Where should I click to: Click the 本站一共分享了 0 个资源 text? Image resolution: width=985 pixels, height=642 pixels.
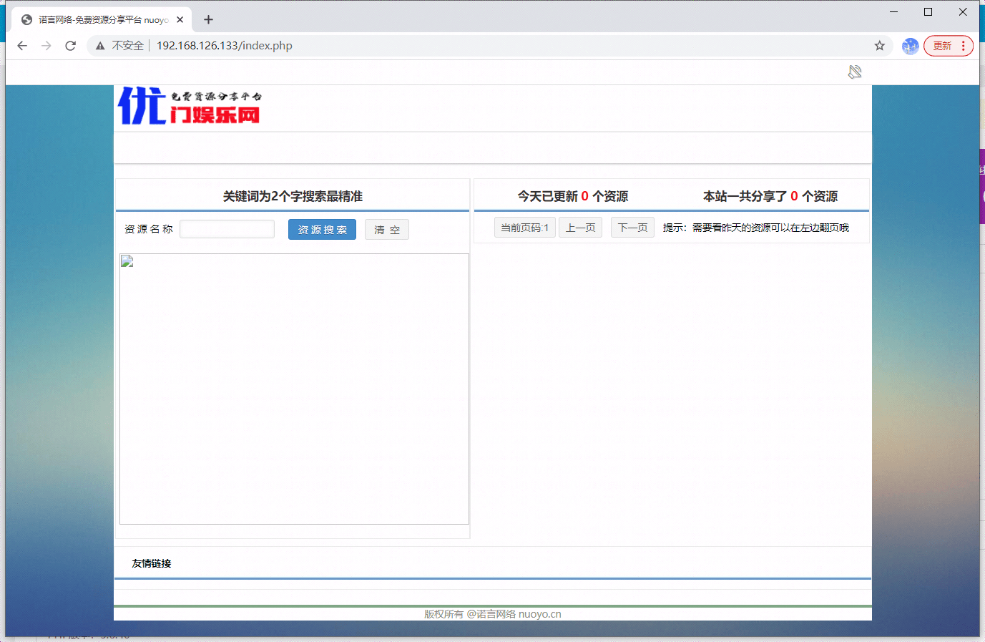click(770, 196)
